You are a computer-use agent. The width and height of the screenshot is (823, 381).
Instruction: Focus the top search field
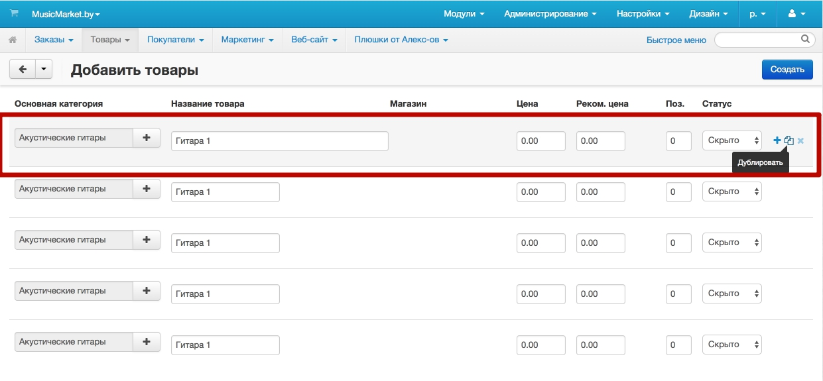pos(764,40)
